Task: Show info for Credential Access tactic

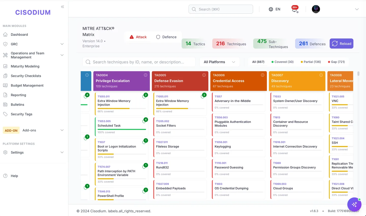Action: coord(263,75)
